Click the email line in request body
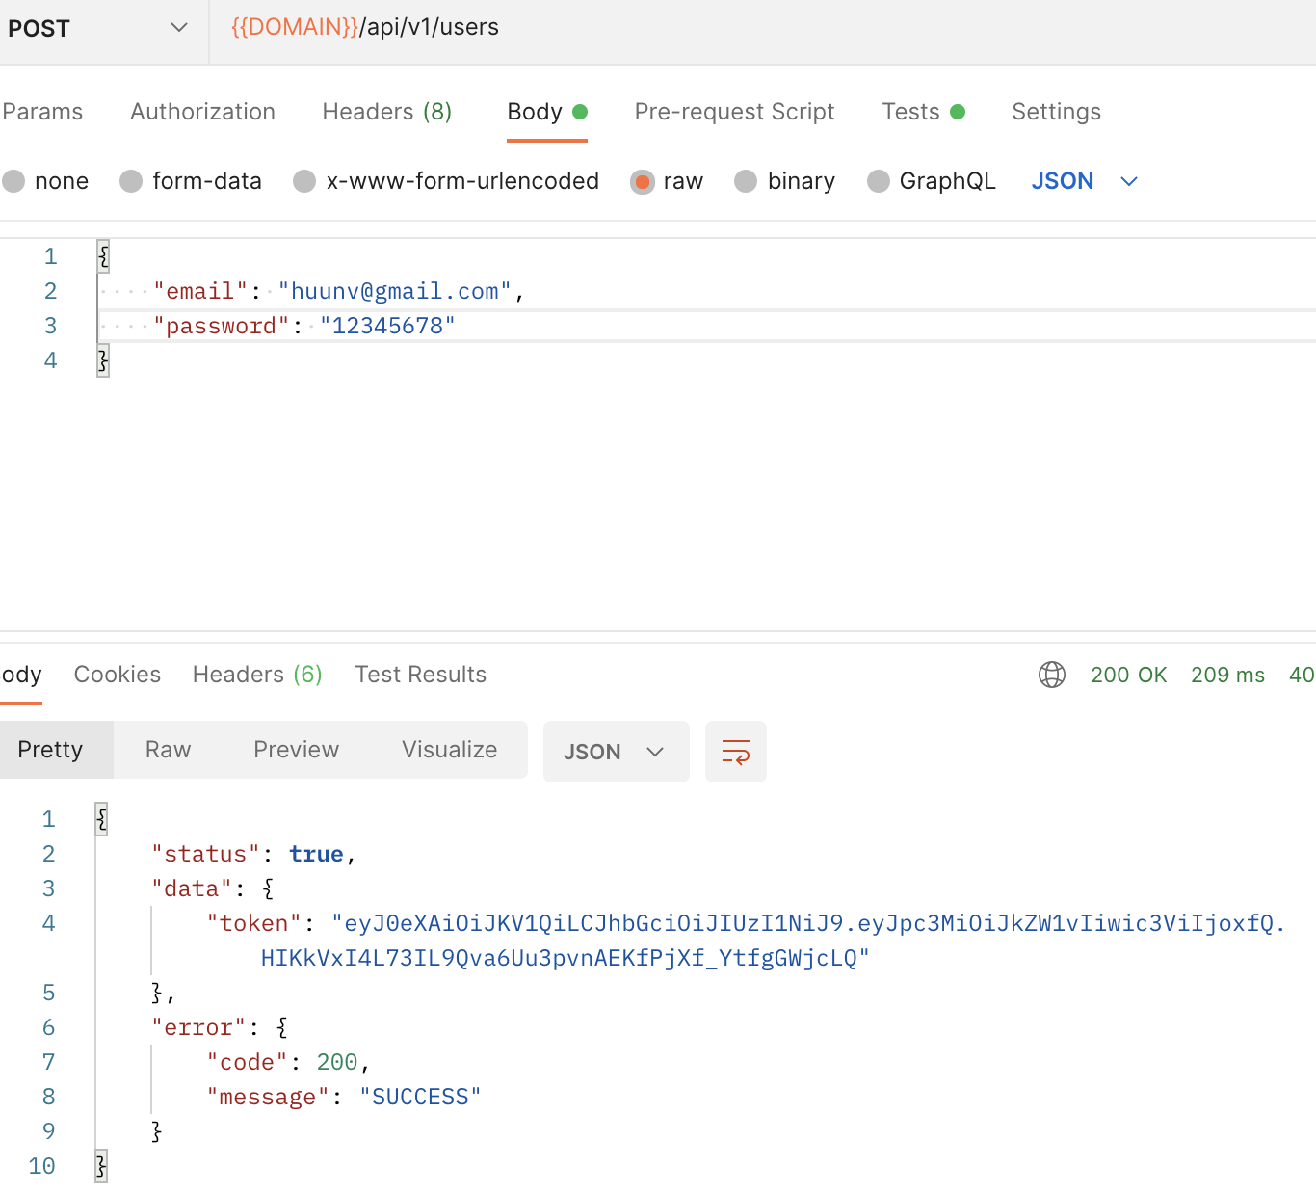1316x1193 pixels. [x=338, y=291]
